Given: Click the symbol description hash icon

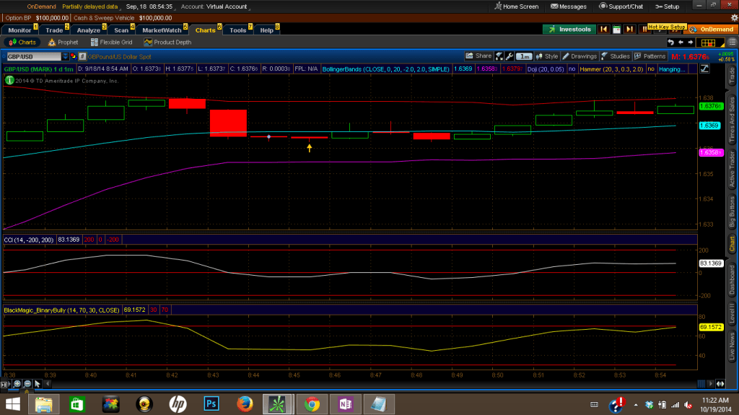Looking at the screenshot, I should [x=82, y=56].
